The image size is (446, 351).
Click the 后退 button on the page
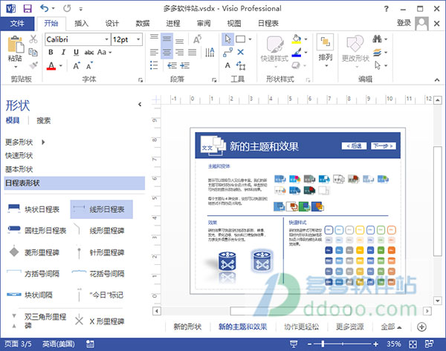[354, 146]
